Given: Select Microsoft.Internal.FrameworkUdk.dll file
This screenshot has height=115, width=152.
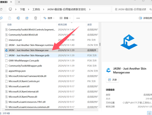Looking at the screenshot, I should tap(51, 76).
